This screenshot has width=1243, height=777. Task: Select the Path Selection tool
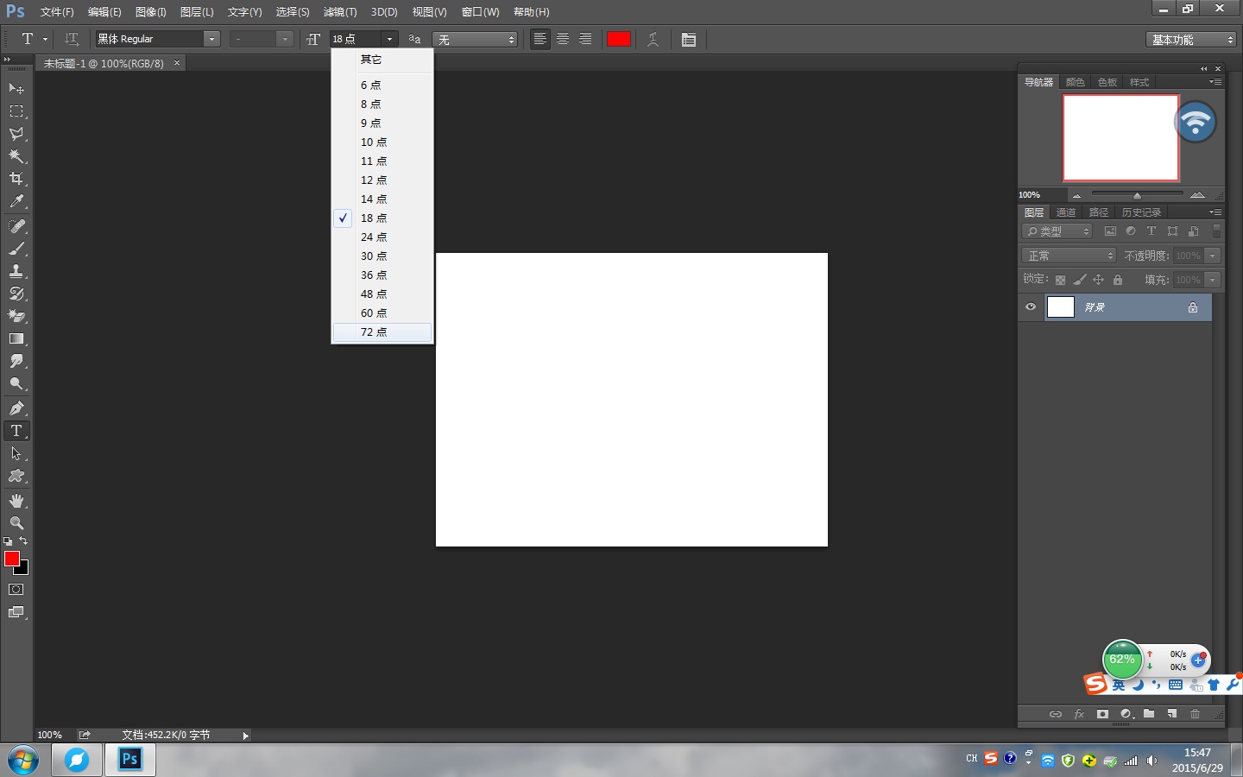[16, 453]
